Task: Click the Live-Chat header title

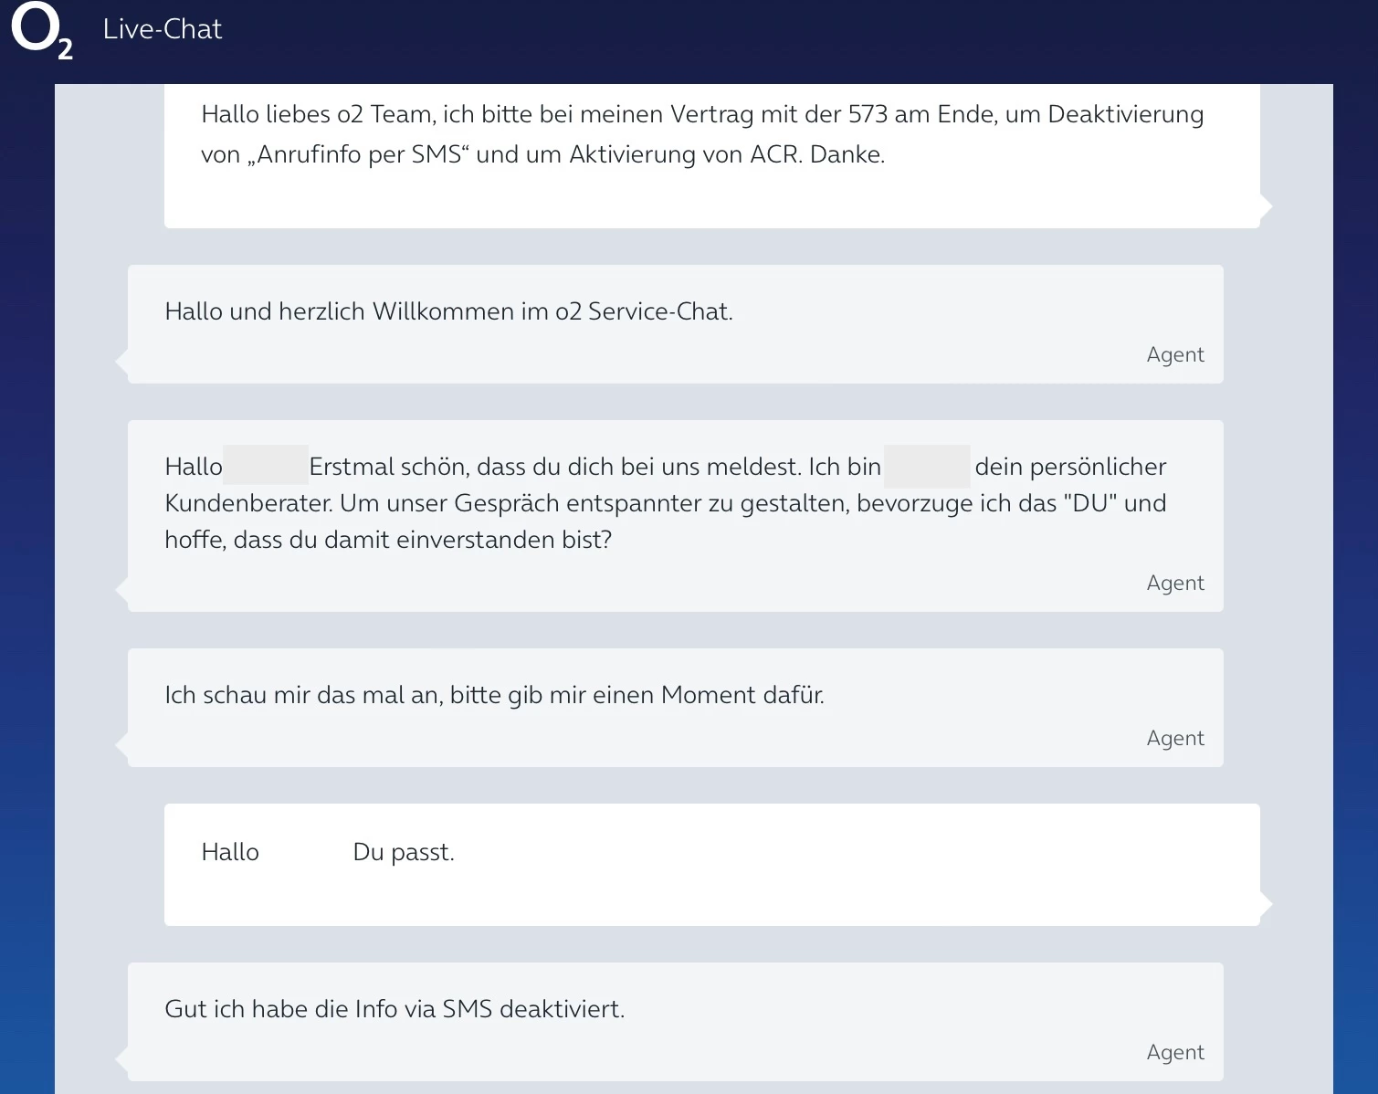Action: (x=162, y=29)
